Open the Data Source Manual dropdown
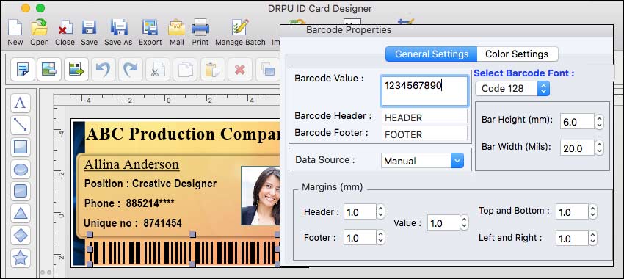624x279 pixels. [422, 161]
